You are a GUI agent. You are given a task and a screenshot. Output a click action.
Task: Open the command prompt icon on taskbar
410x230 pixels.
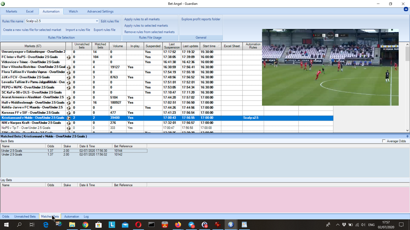pos(152,225)
